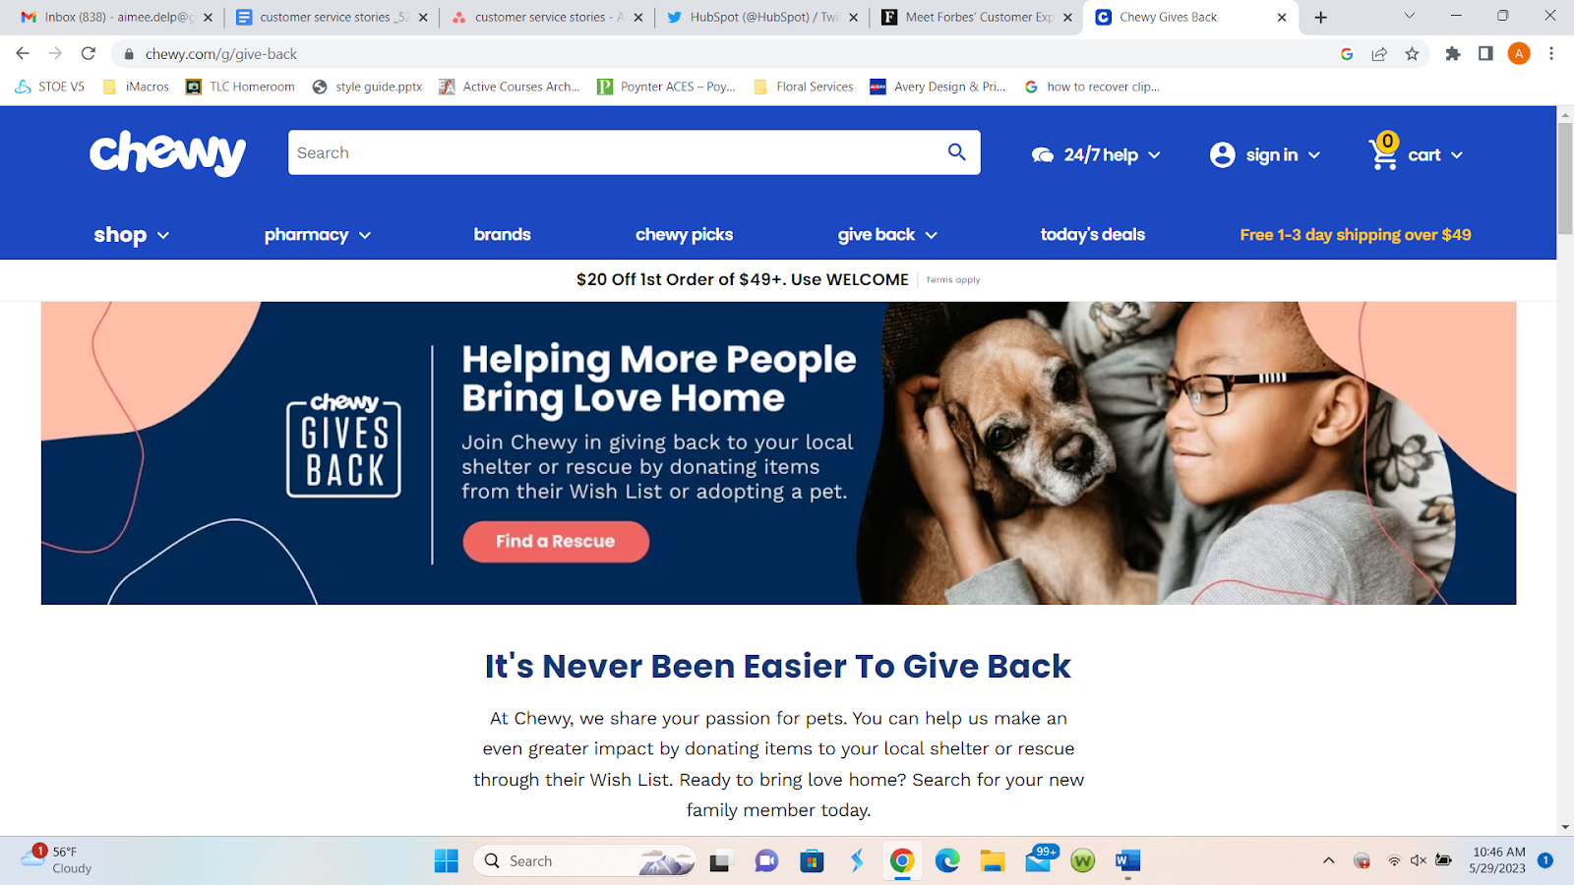Click the Chewy logo
1574x885 pixels.
point(167,153)
